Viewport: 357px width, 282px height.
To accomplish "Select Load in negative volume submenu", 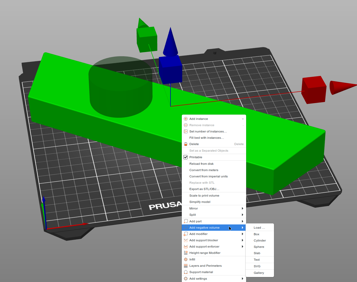I will (260, 228).
